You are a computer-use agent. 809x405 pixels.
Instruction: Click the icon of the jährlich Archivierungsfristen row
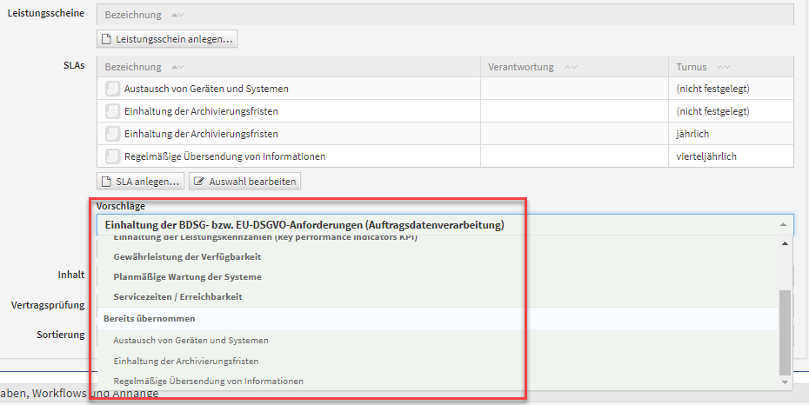click(x=111, y=134)
